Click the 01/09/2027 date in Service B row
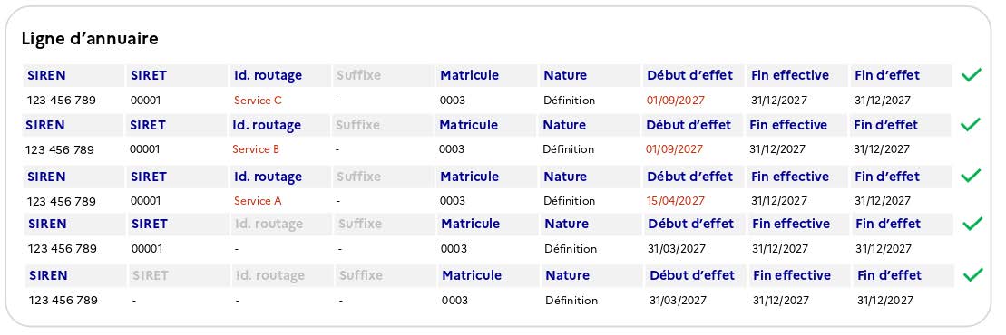 [x=674, y=149]
